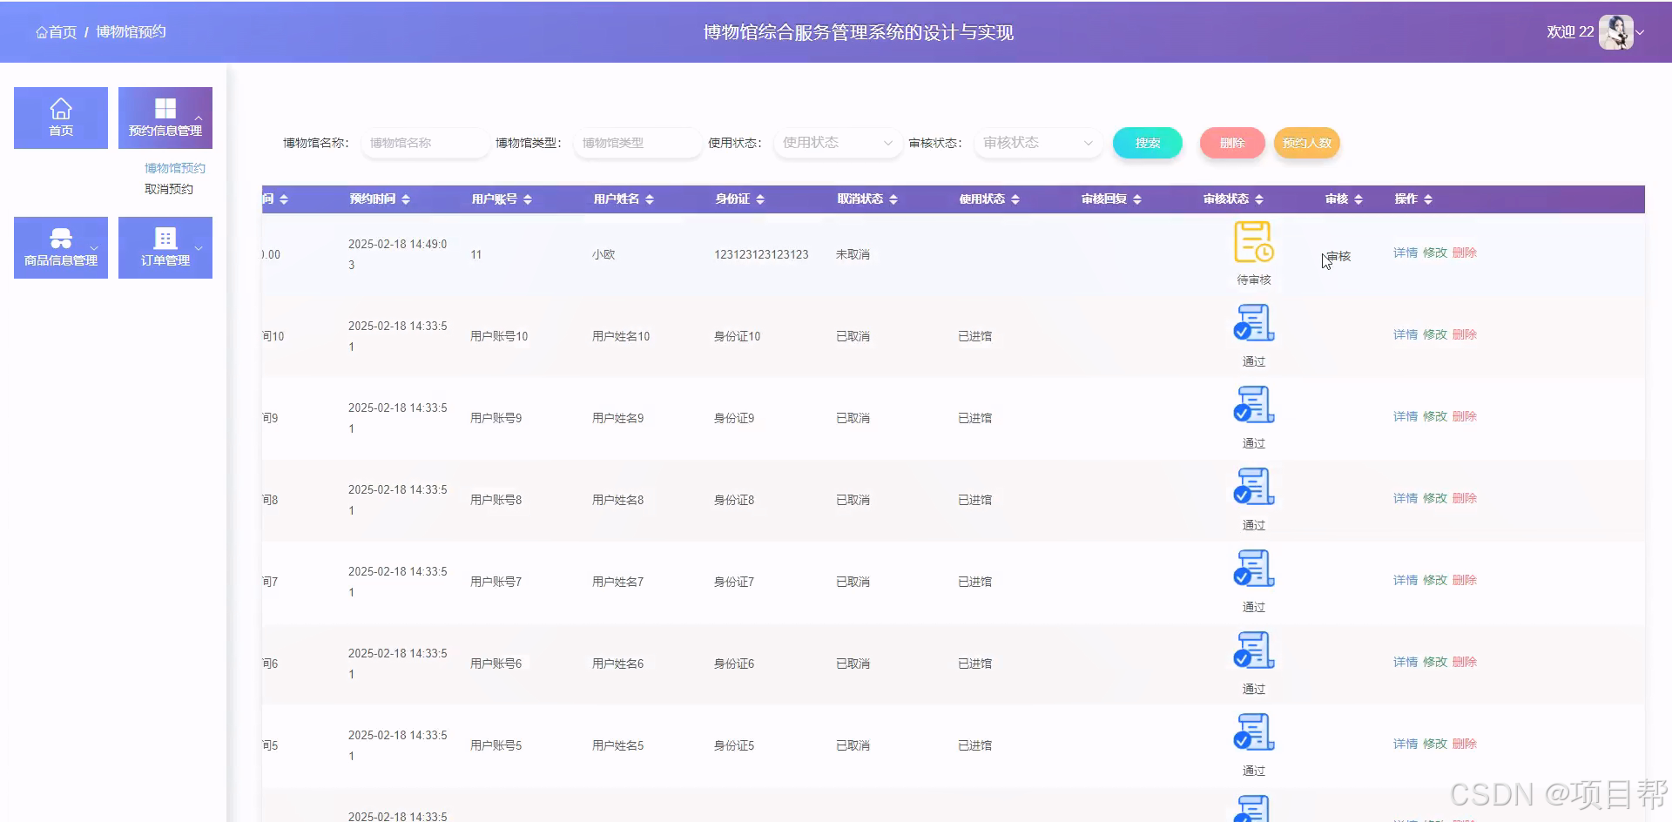The height and width of the screenshot is (822, 1672).
Task: Click the ID number 123123123123123 cell
Action: pos(761,254)
